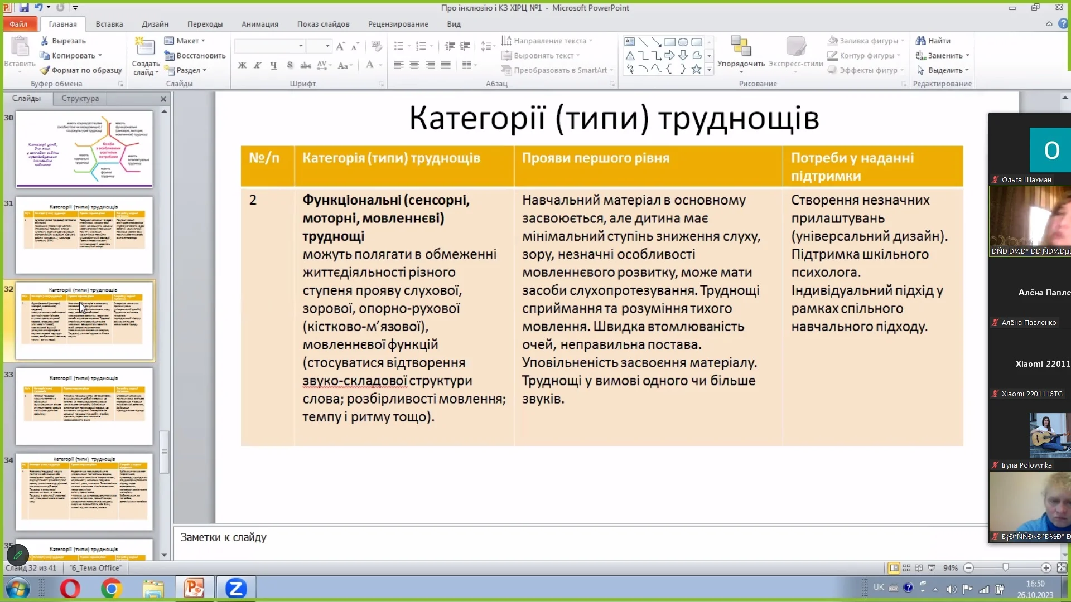This screenshot has width=1071, height=602.
Task: Center align paragraph text
Action: (414, 65)
